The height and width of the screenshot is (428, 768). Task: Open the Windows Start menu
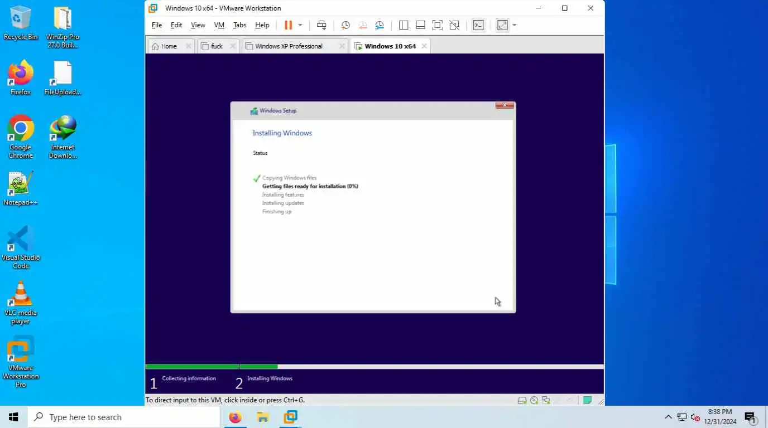tap(13, 417)
